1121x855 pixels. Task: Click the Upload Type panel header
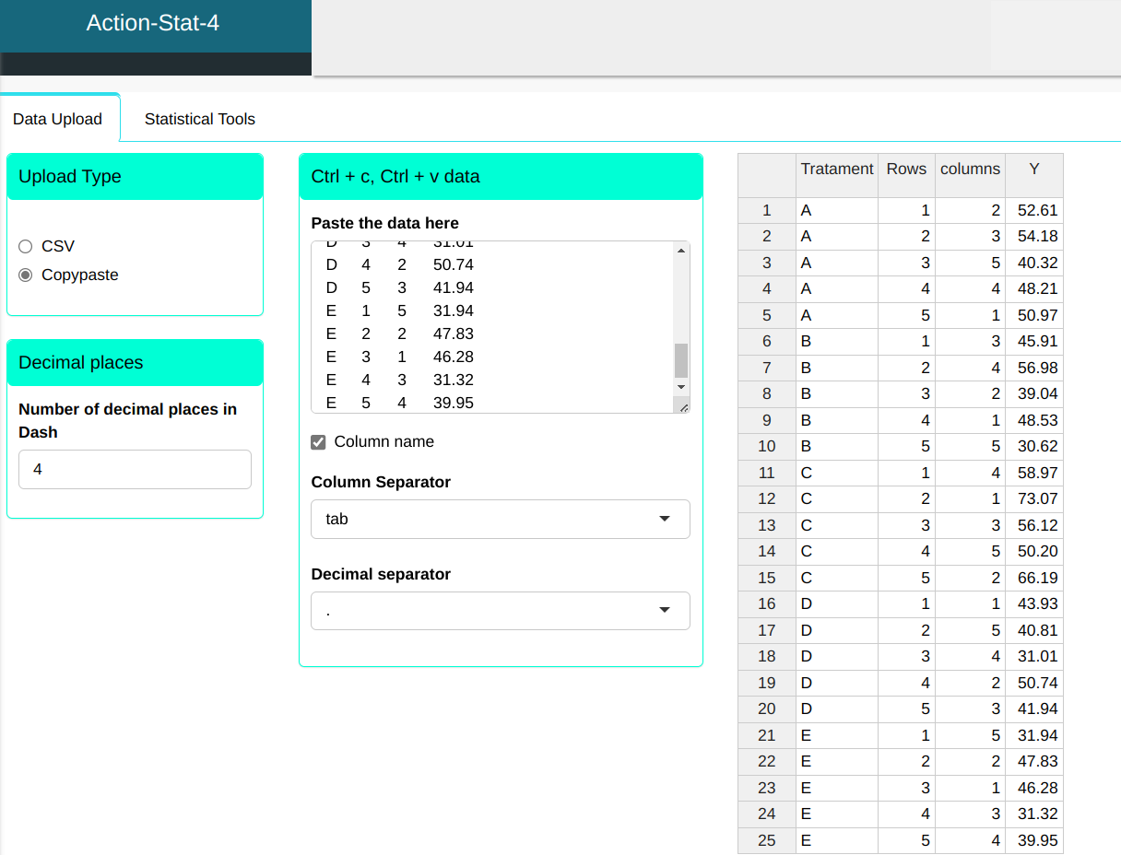click(135, 177)
